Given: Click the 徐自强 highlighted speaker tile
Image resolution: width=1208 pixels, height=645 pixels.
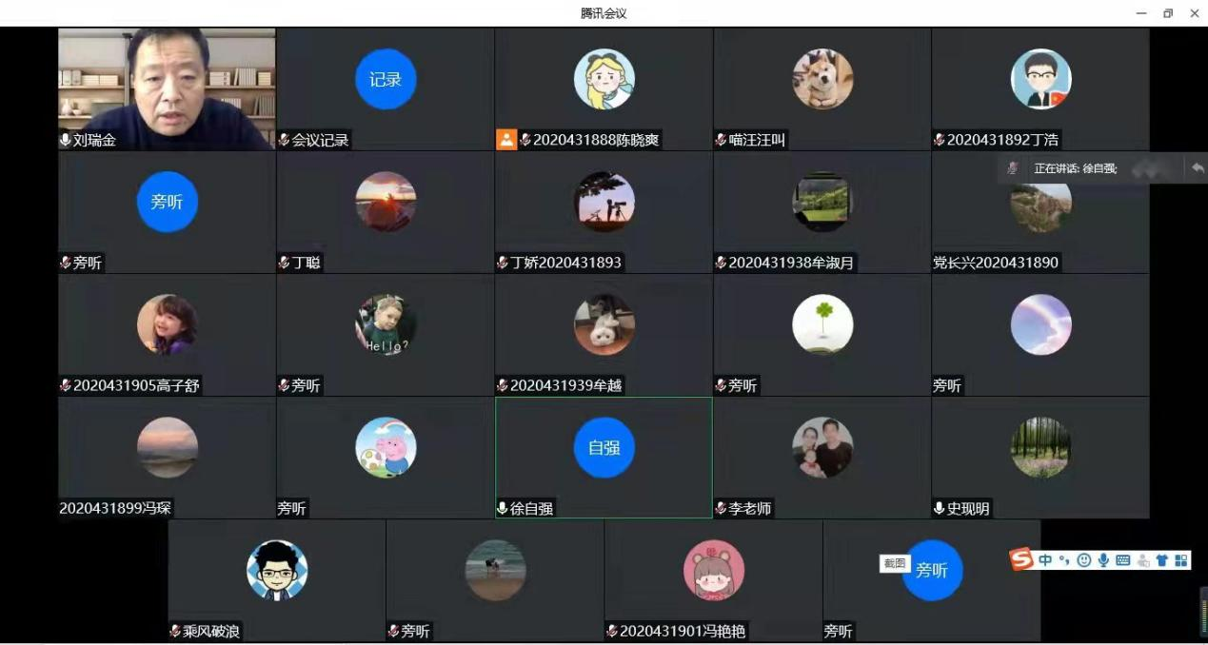Looking at the screenshot, I should point(604,458).
